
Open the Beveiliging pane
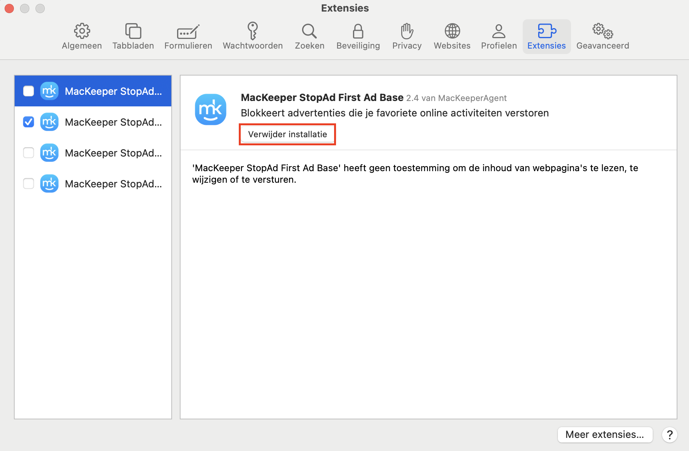358,36
